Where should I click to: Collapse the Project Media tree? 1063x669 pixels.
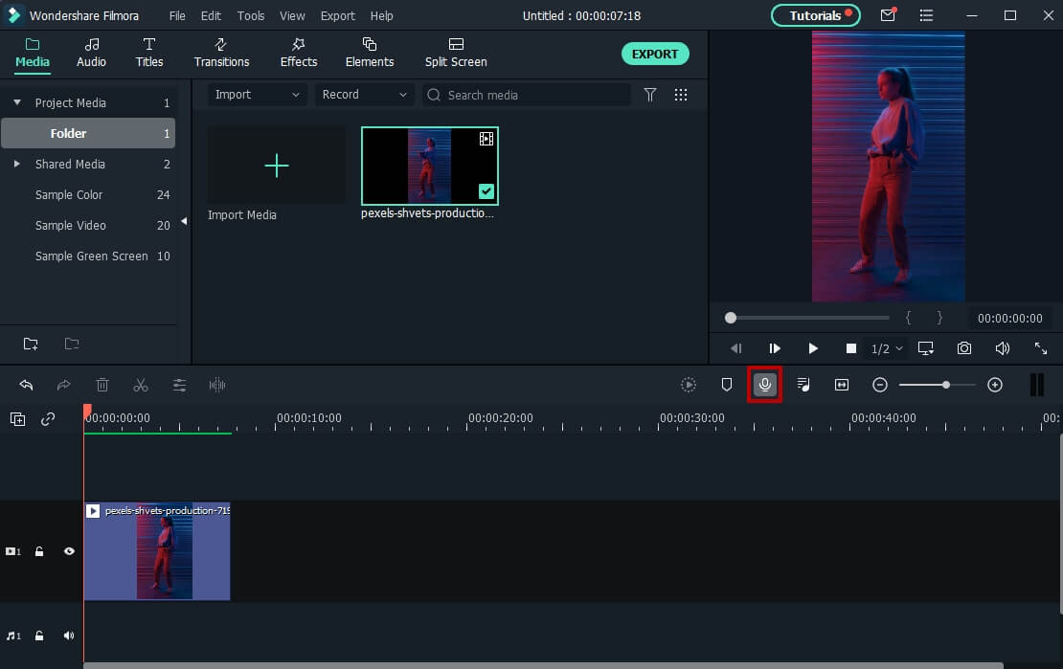pyautogui.click(x=17, y=102)
